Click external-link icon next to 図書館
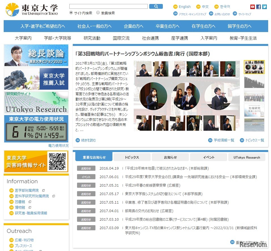271x251 pixels. pos(30,202)
